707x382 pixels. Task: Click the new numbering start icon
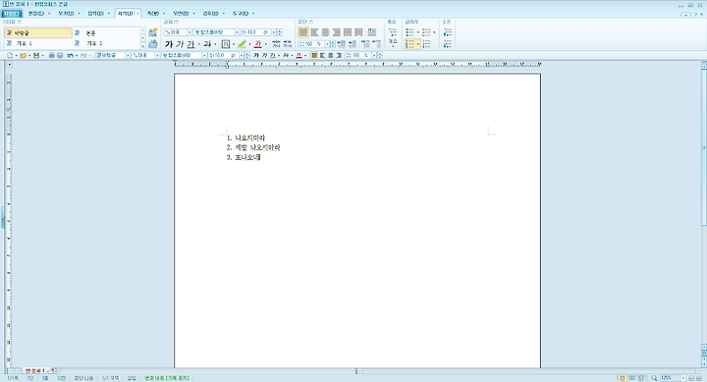[426, 44]
